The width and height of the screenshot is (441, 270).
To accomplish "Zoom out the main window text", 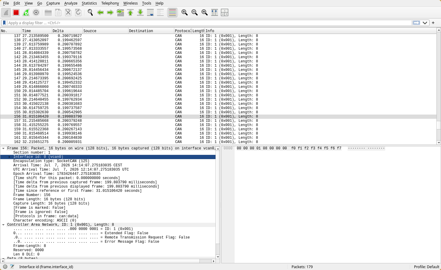I will (195, 12).
